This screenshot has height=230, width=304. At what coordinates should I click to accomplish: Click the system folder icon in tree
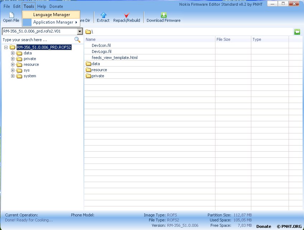(x=19, y=76)
